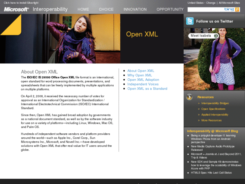
Task: Open New Media Capture Audio Prototype post
Action: pos(213,148)
